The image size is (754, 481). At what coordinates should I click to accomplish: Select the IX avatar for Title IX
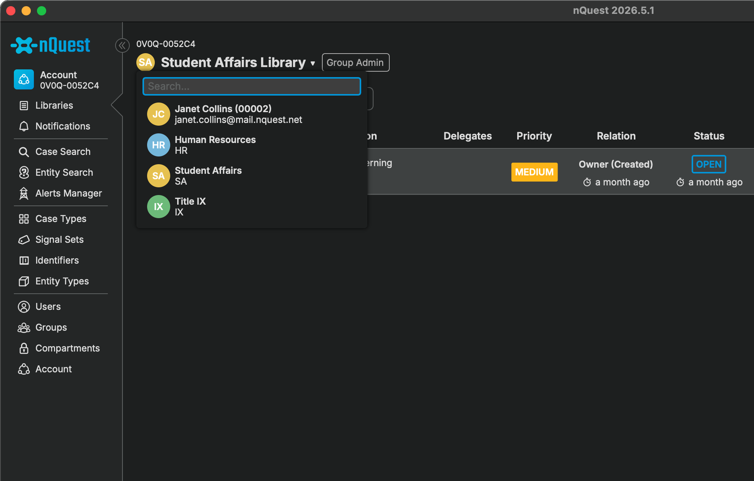(158, 207)
